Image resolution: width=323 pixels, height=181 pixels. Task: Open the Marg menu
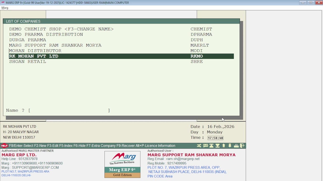pos(5,8)
